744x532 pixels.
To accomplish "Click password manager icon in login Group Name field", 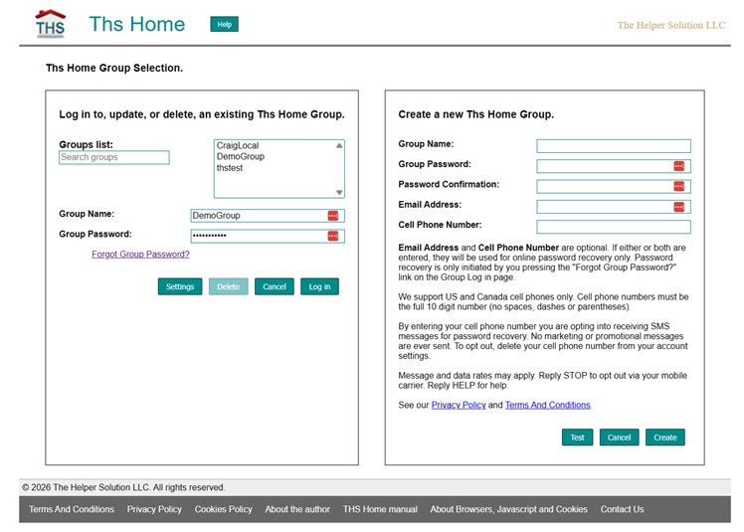I will 333,216.
